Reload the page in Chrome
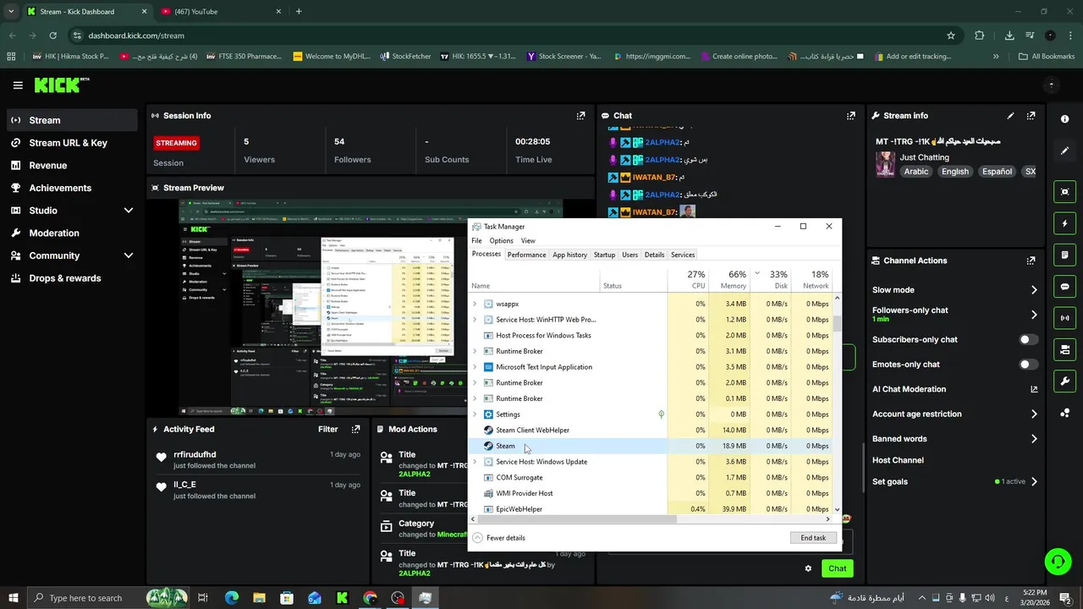Image resolution: width=1083 pixels, height=609 pixels. [x=52, y=36]
